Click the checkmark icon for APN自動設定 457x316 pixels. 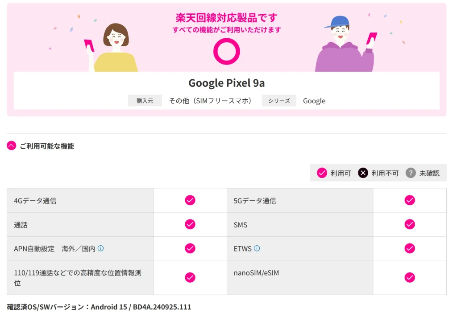click(x=190, y=248)
